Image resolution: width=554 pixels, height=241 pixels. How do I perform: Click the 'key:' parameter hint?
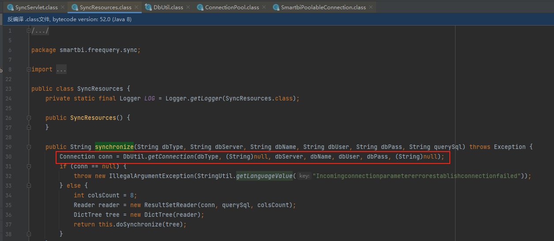(x=304, y=176)
